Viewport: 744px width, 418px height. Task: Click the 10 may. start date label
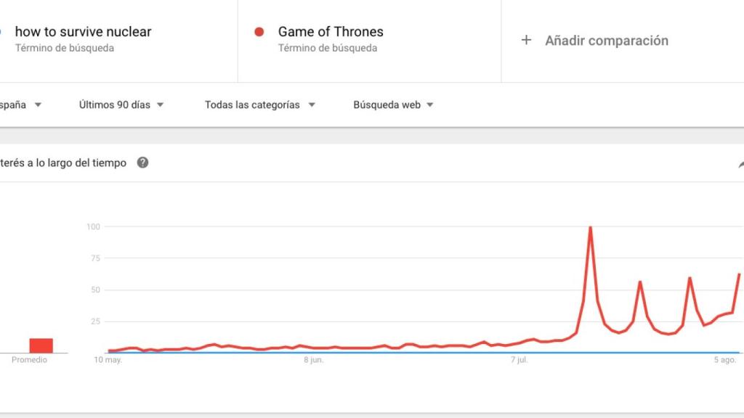click(x=108, y=360)
